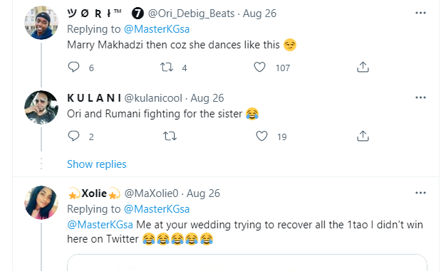Open more options menu on KULANI's tweet
Viewport: 441px width, 271px height.
(x=420, y=97)
